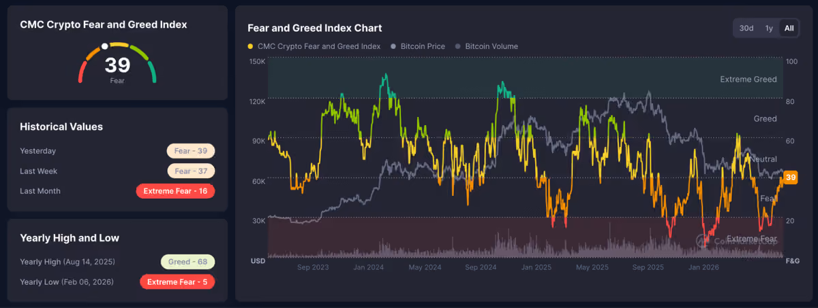Click the 150K price axis label
The width and height of the screenshot is (818, 308).
pyautogui.click(x=258, y=61)
